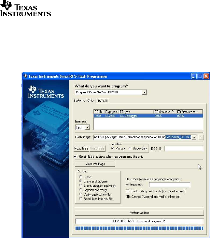Switch to the System-on-Chip tab

point(84,101)
